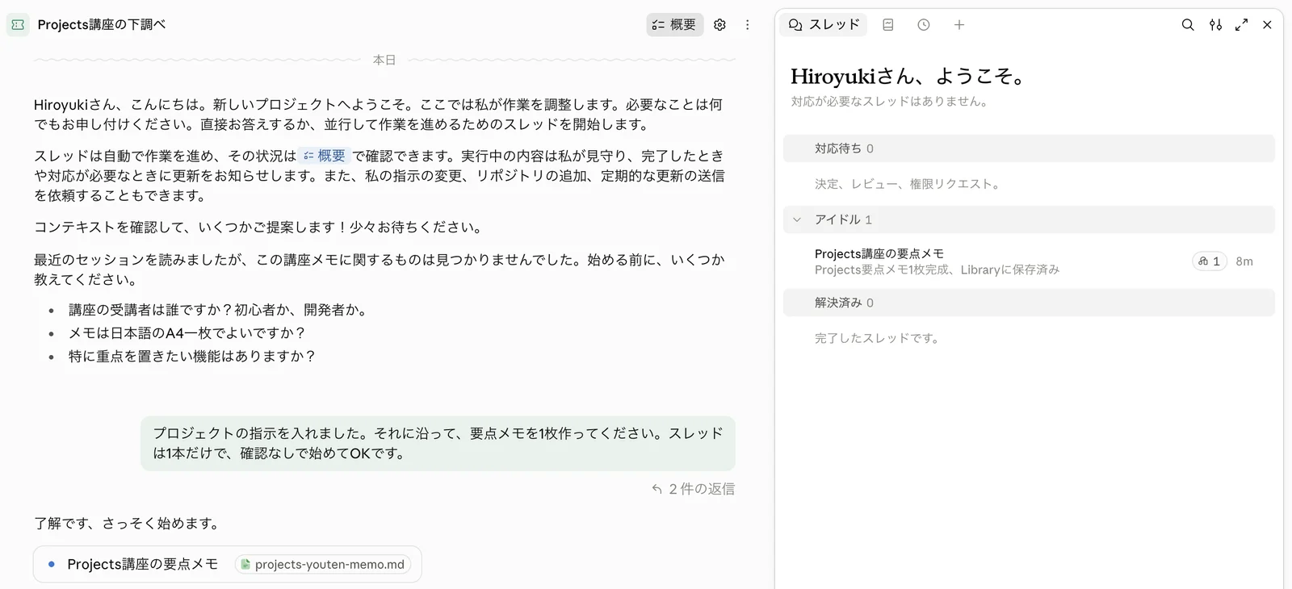Click the 対応待ち 0 section header
The image size is (1292, 589).
coord(1029,148)
